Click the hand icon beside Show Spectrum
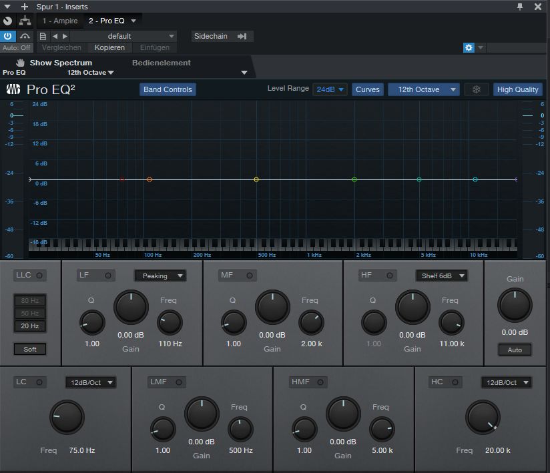The image size is (550, 473). pos(20,63)
